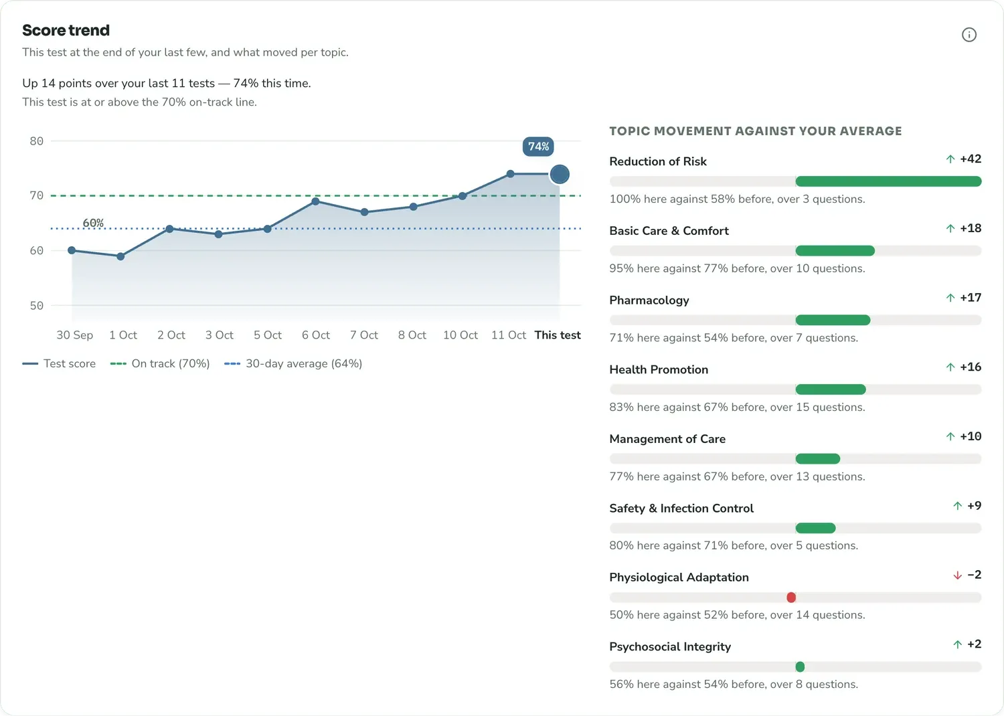Screen dimensions: 1004x716
Task: Click the up arrow beside +42
Action: coord(950,159)
